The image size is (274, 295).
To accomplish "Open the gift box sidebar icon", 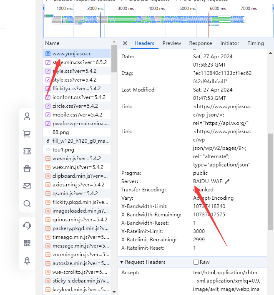I will [27, 169].
